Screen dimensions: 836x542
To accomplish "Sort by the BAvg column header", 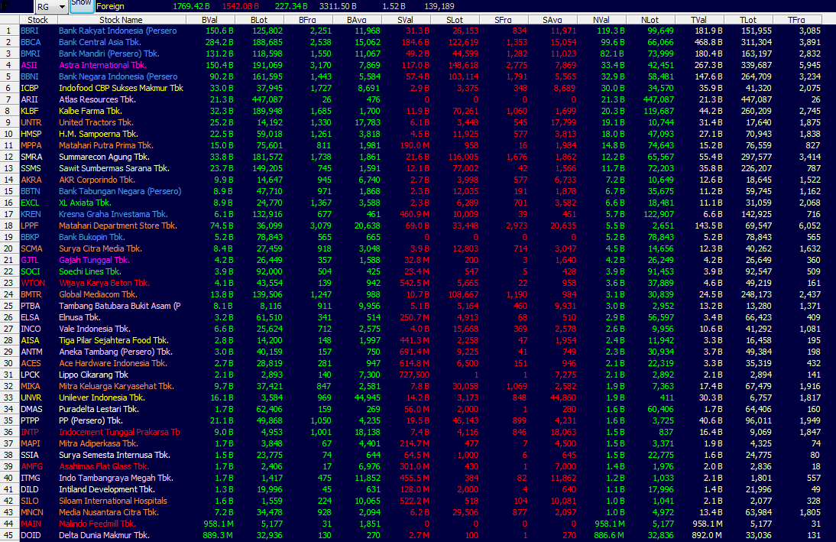I will coord(357,20).
